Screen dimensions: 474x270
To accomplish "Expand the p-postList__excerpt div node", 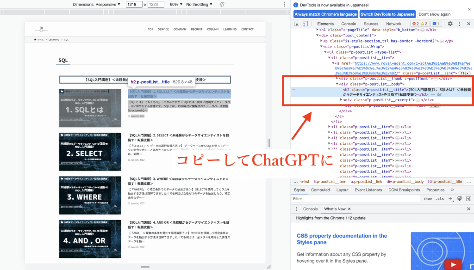I will tap(342, 99).
